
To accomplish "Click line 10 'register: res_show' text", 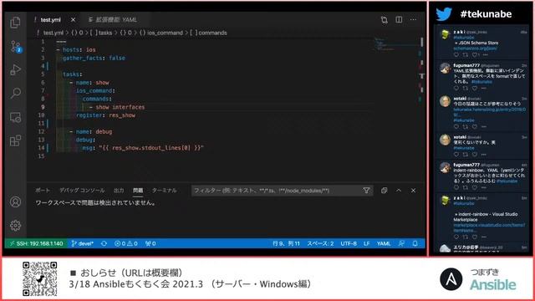I will coord(105,115).
